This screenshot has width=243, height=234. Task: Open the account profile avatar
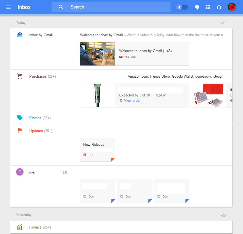tap(232, 7)
